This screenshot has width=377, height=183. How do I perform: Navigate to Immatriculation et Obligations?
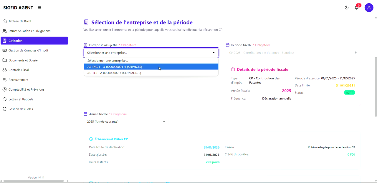pyautogui.click(x=4, y=31)
